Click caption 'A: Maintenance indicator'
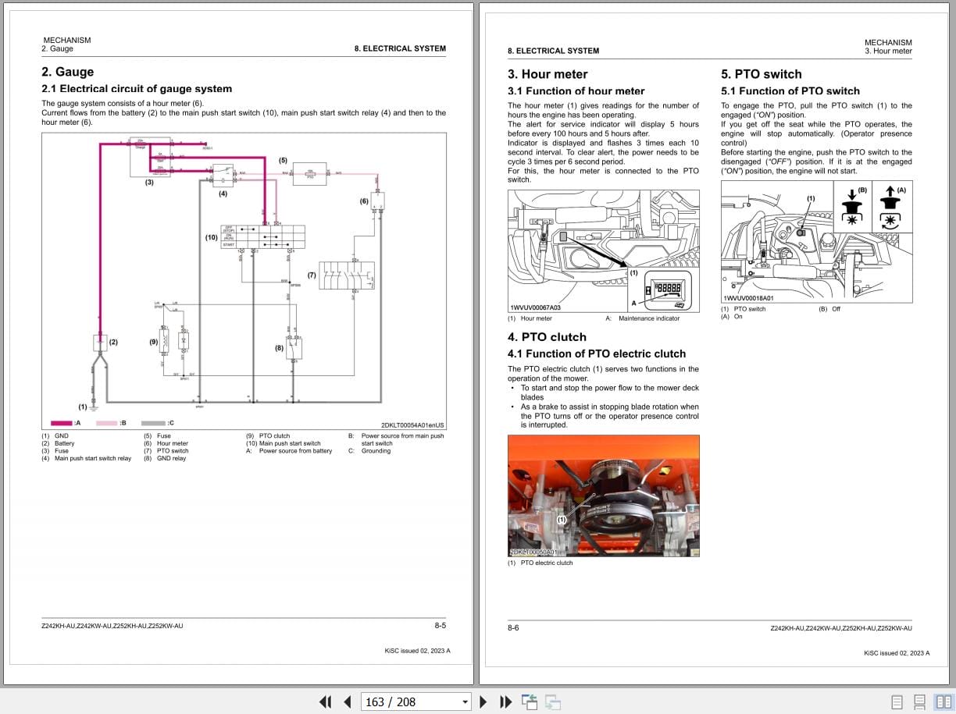The height and width of the screenshot is (714, 956). tap(643, 318)
